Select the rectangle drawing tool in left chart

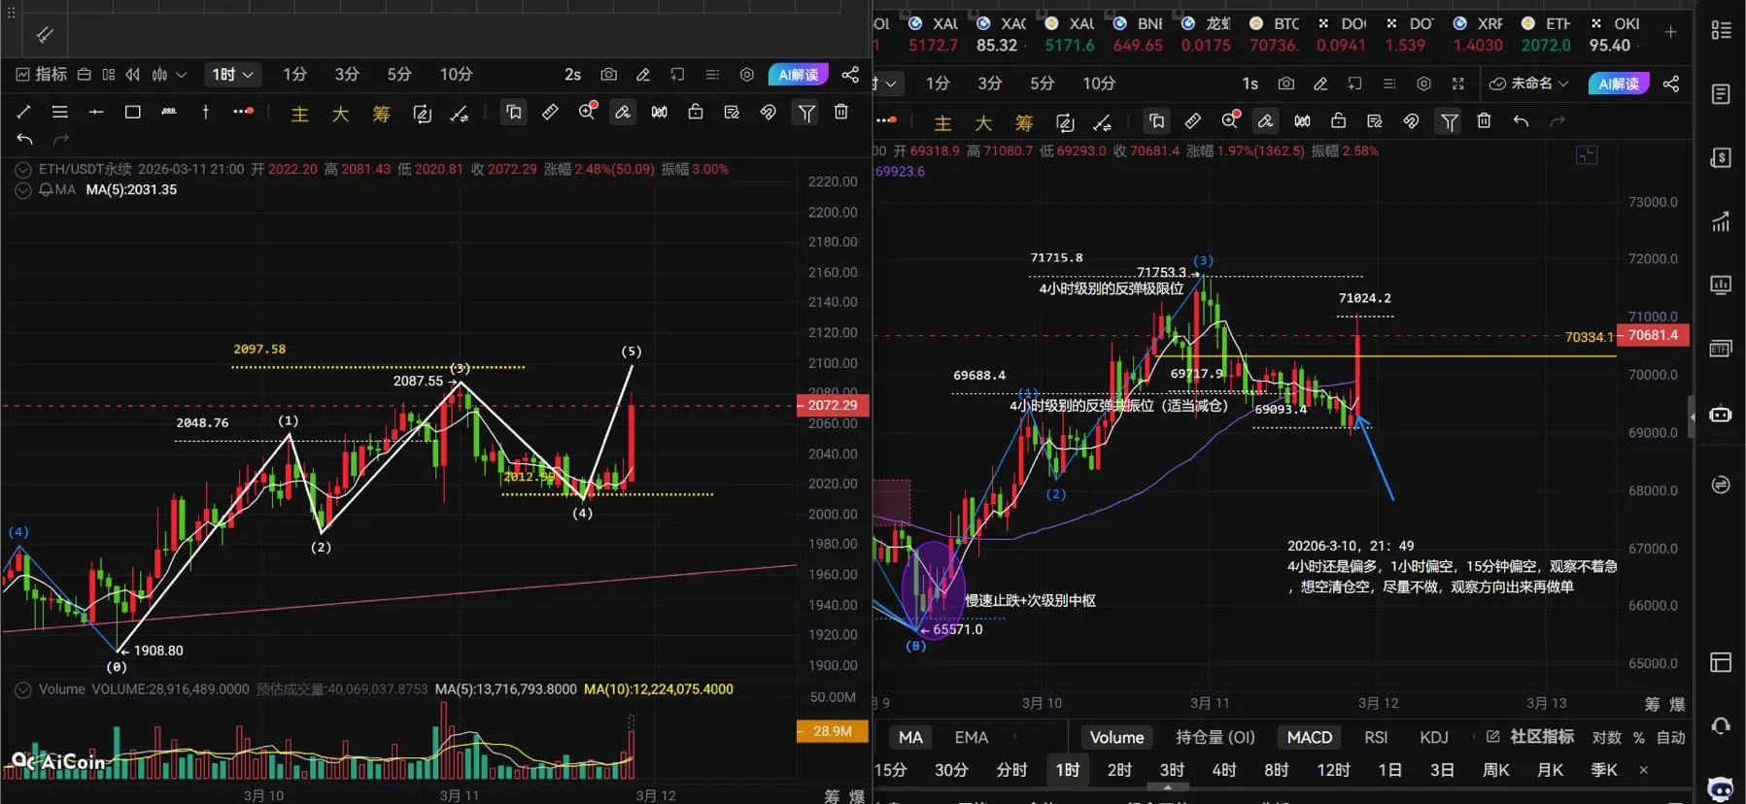133,112
